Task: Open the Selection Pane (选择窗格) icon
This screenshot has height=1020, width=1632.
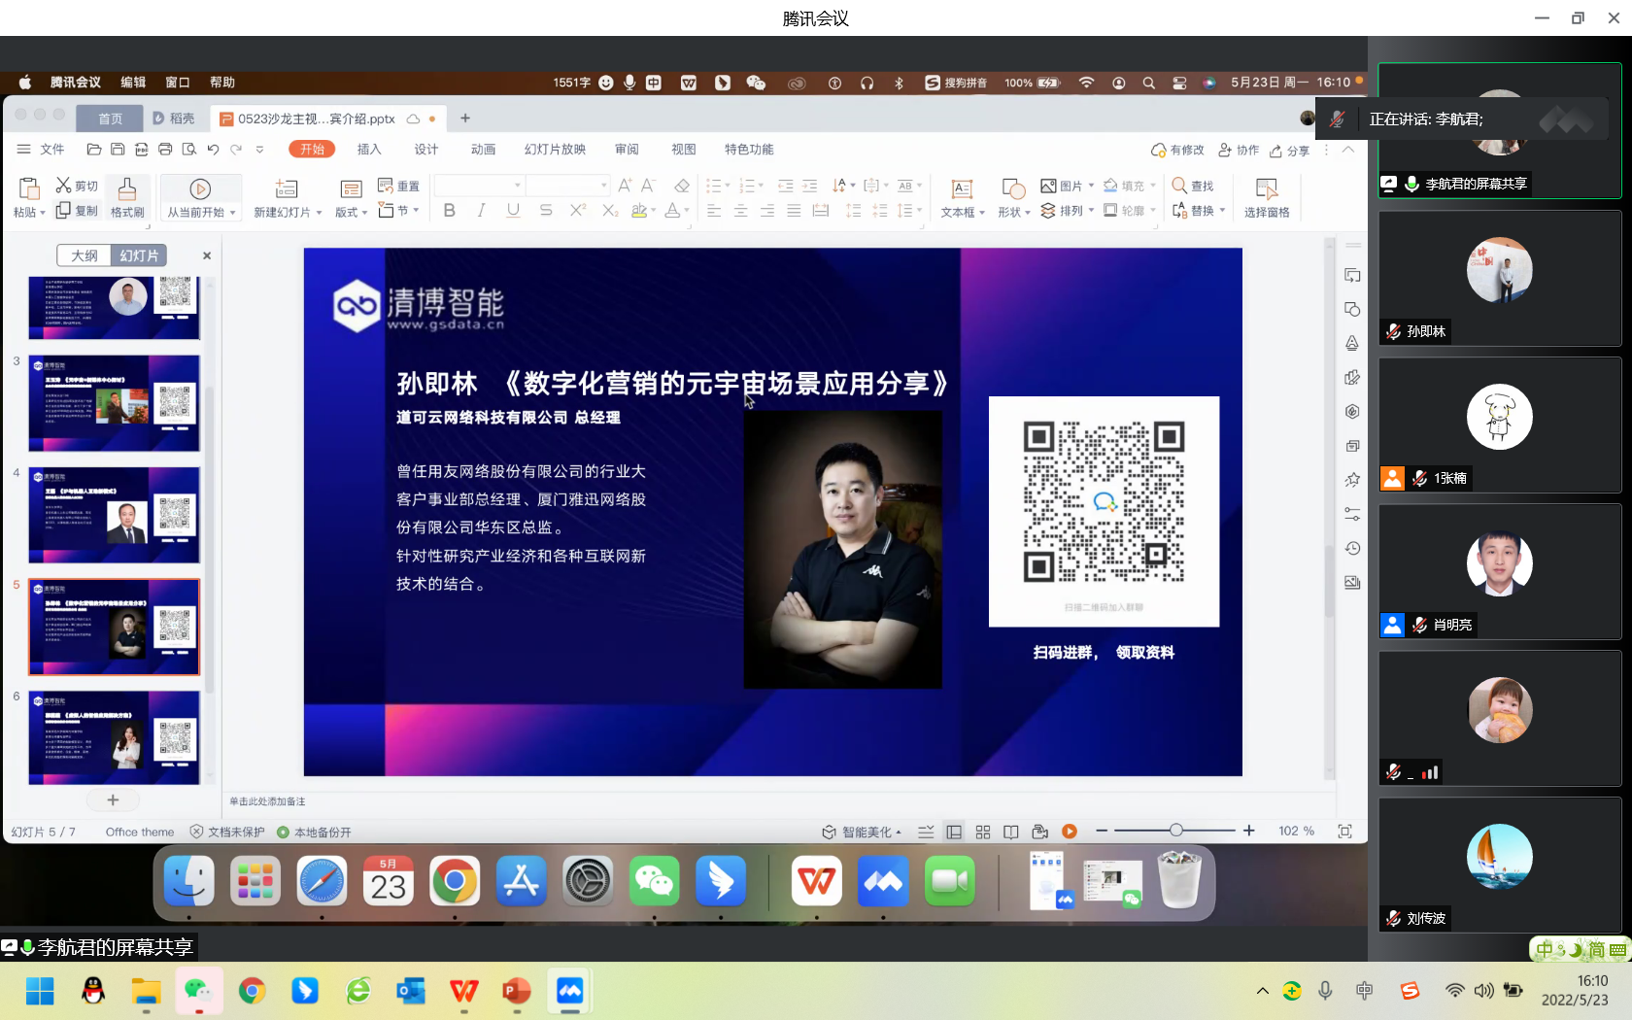Action: click(1266, 189)
